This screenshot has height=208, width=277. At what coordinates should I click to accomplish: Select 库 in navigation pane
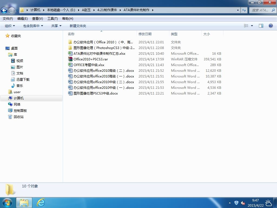[15, 54]
